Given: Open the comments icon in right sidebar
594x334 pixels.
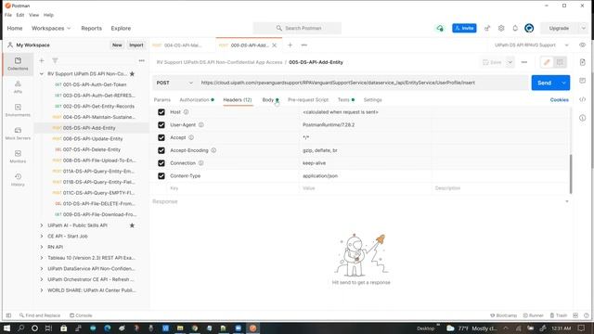Looking at the screenshot, I should point(583,81).
